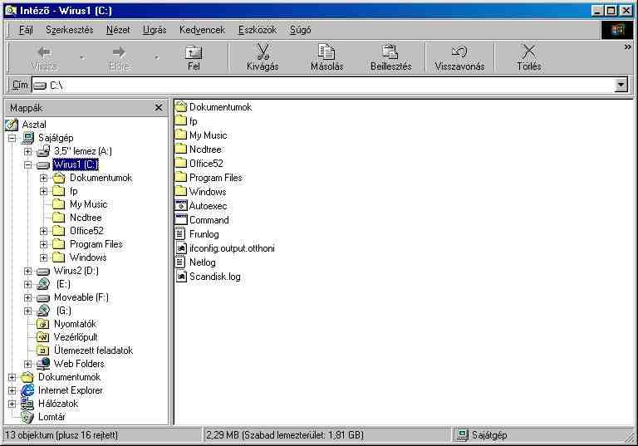
Task: Open the address bar dropdown arrow
Action: click(621, 85)
